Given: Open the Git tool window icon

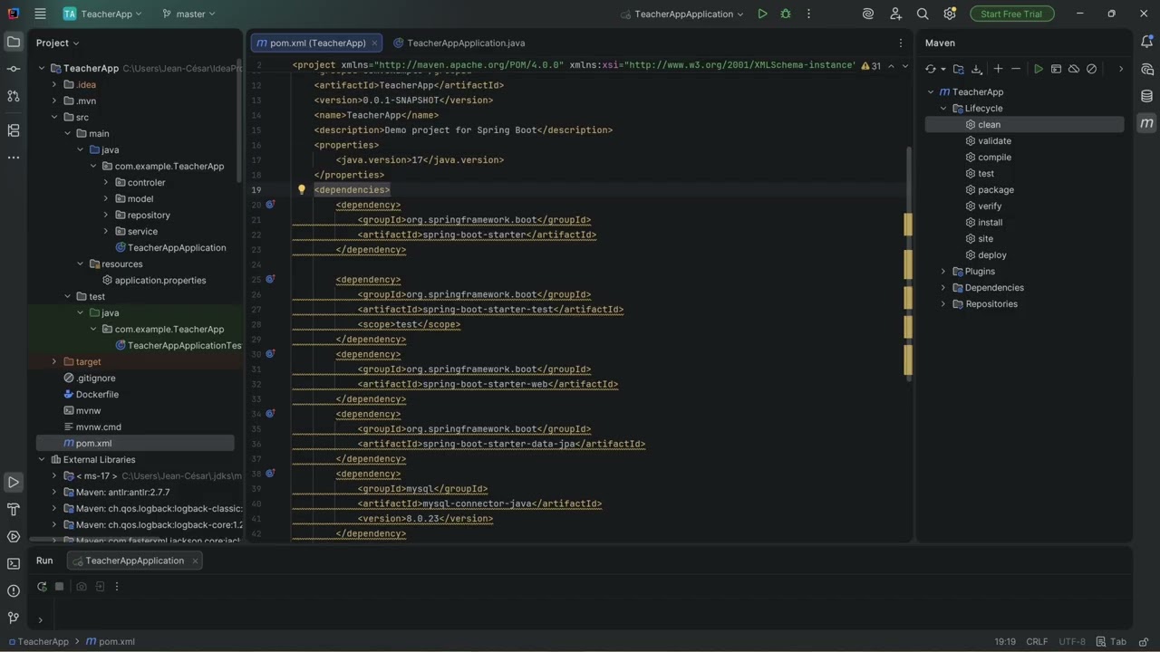Looking at the screenshot, I should pyautogui.click(x=14, y=618).
